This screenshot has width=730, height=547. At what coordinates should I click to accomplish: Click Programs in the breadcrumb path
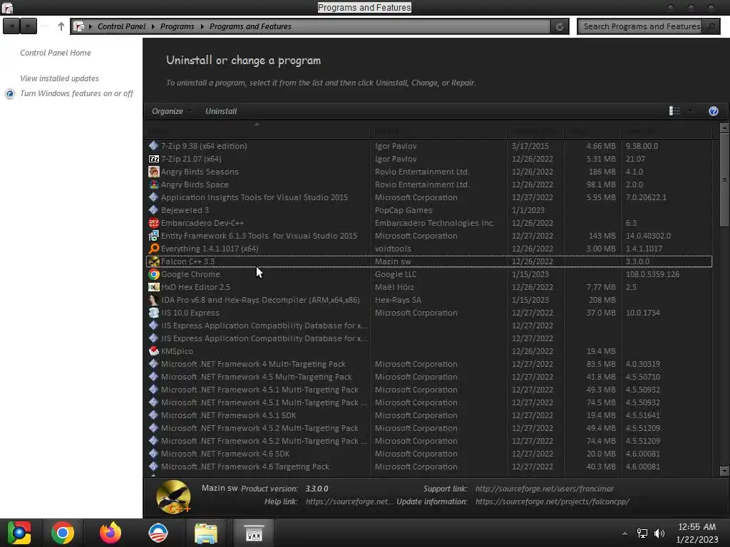(x=177, y=26)
